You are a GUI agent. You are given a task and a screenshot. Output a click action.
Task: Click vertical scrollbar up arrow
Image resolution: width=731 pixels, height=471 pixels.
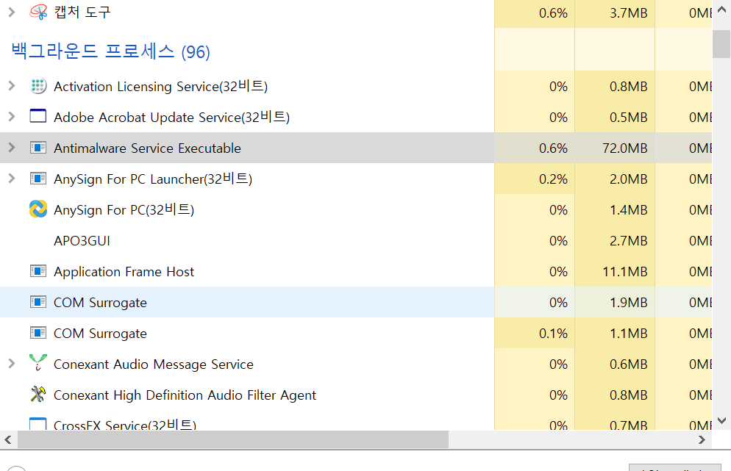tap(721, 10)
